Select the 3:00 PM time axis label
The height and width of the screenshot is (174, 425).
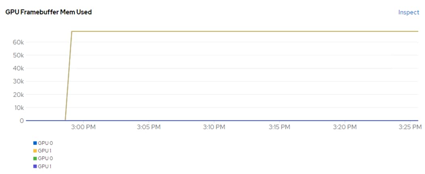(x=84, y=127)
